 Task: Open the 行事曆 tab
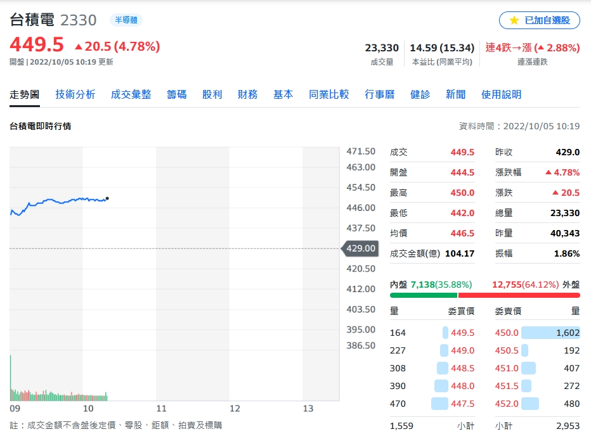click(x=380, y=94)
